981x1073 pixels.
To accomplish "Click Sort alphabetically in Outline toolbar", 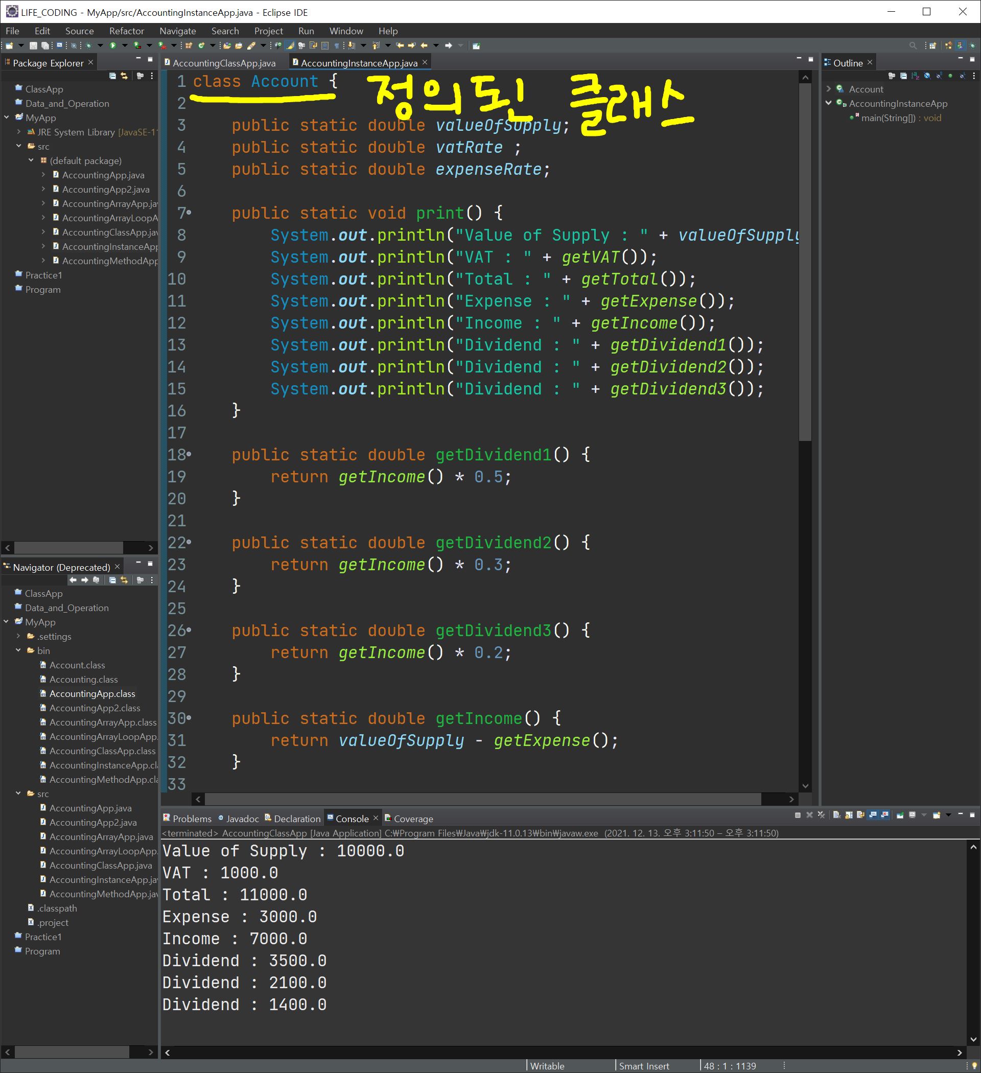I will point(915,76).
